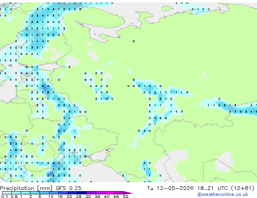Click the legend swatch between 5 and 10
257x198 pixels.
click(44, 193)
